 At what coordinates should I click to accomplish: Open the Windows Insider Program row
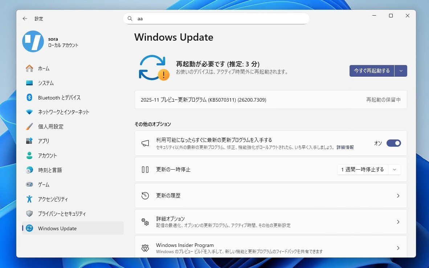click(x=271, y=246)
